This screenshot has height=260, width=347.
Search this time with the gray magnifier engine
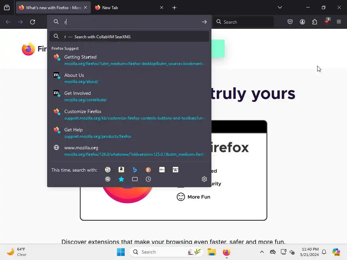(108, 179)
